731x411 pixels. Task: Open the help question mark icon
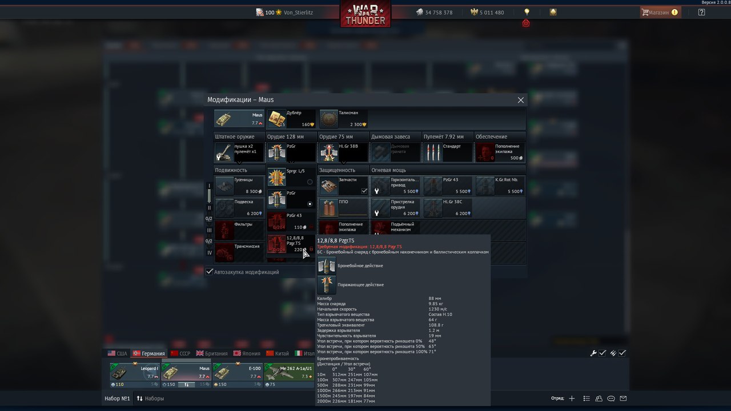tap(701, 12)
